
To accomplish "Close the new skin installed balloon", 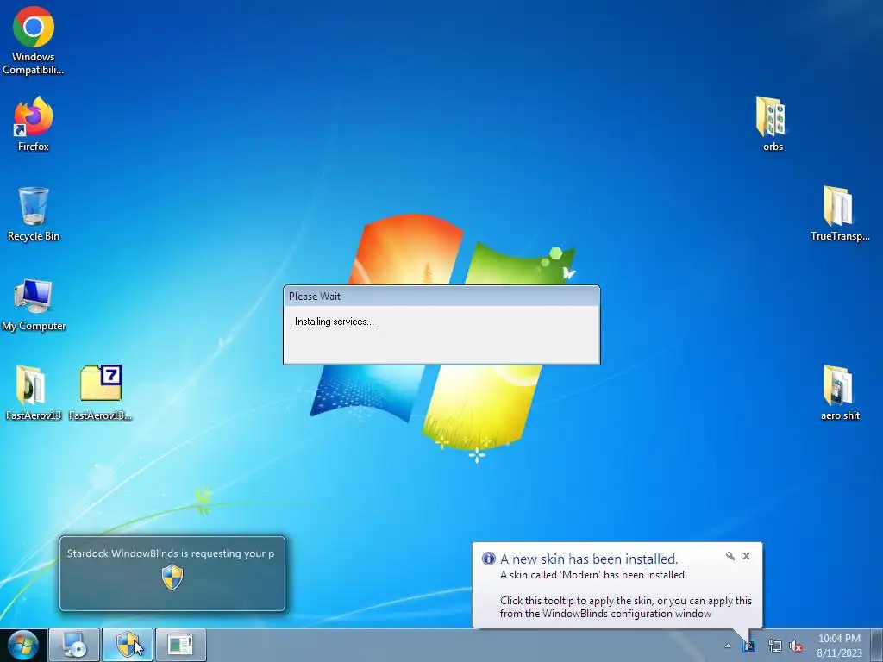I will point(746,556).
